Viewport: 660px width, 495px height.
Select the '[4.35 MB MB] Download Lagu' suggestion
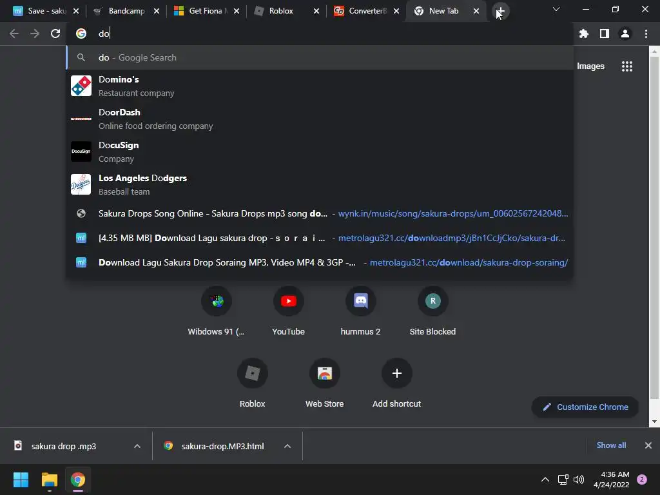pos(320,238)
